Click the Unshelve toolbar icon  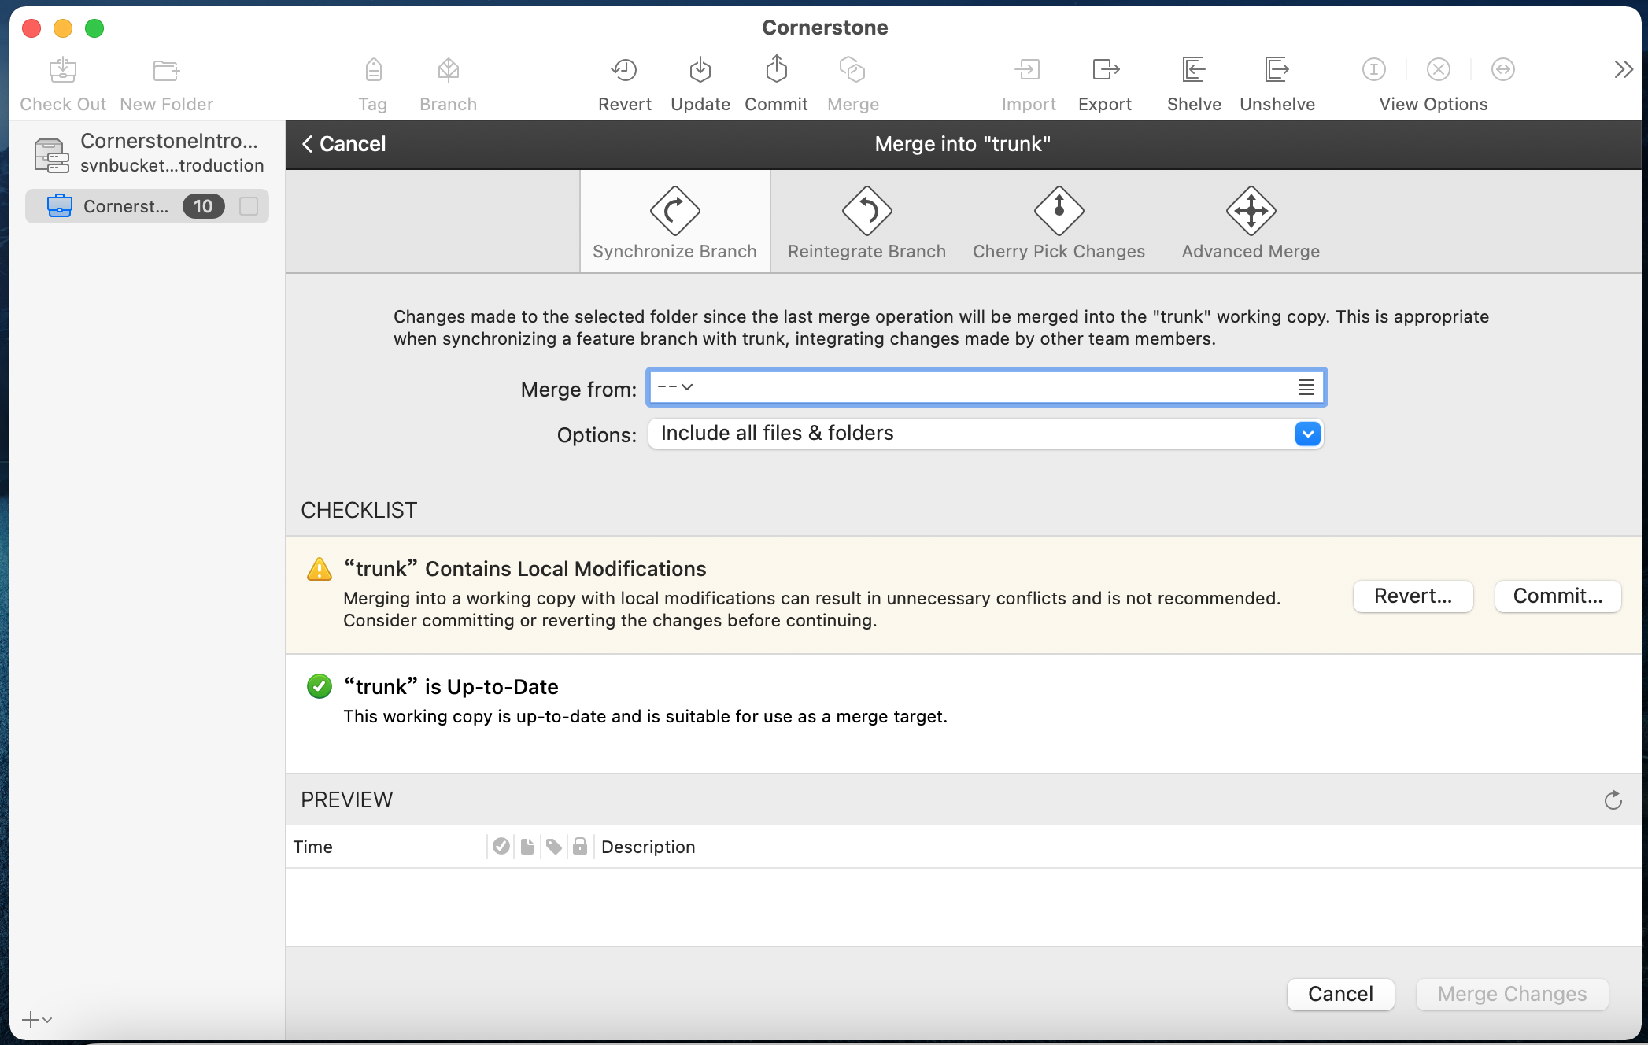1277,70
